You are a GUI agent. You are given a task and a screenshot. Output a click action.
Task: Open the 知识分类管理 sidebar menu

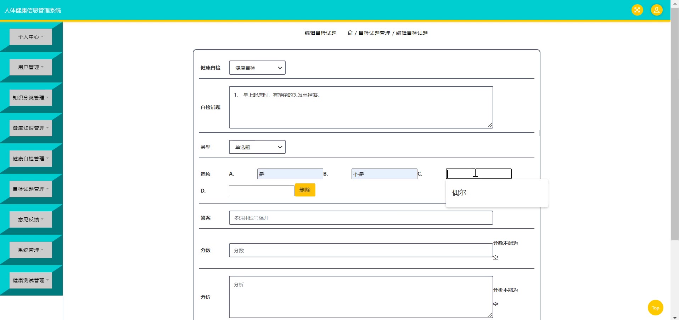31,98
